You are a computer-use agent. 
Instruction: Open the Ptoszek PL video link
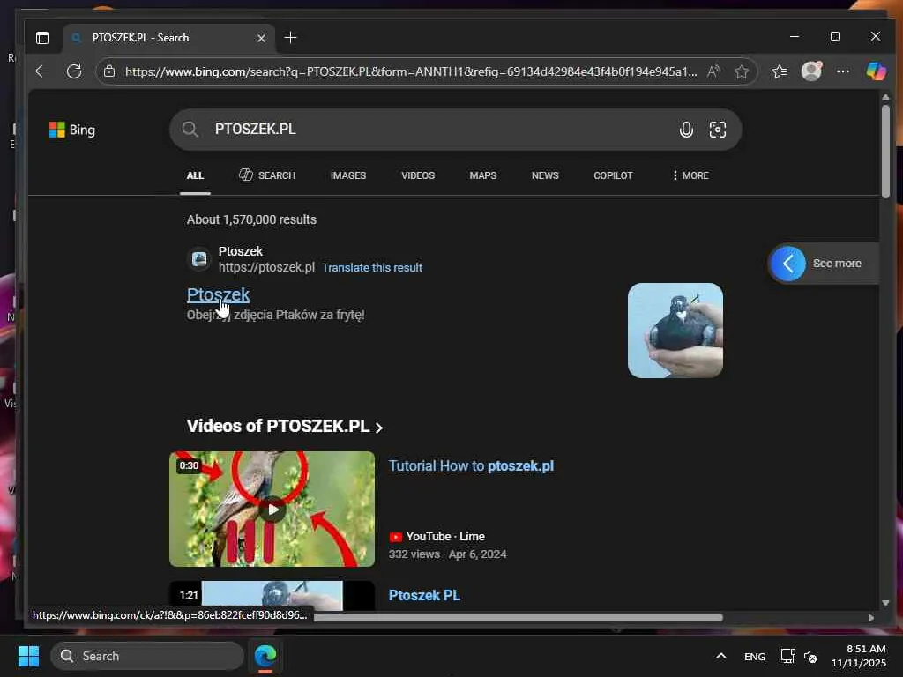tap(424, 595)
